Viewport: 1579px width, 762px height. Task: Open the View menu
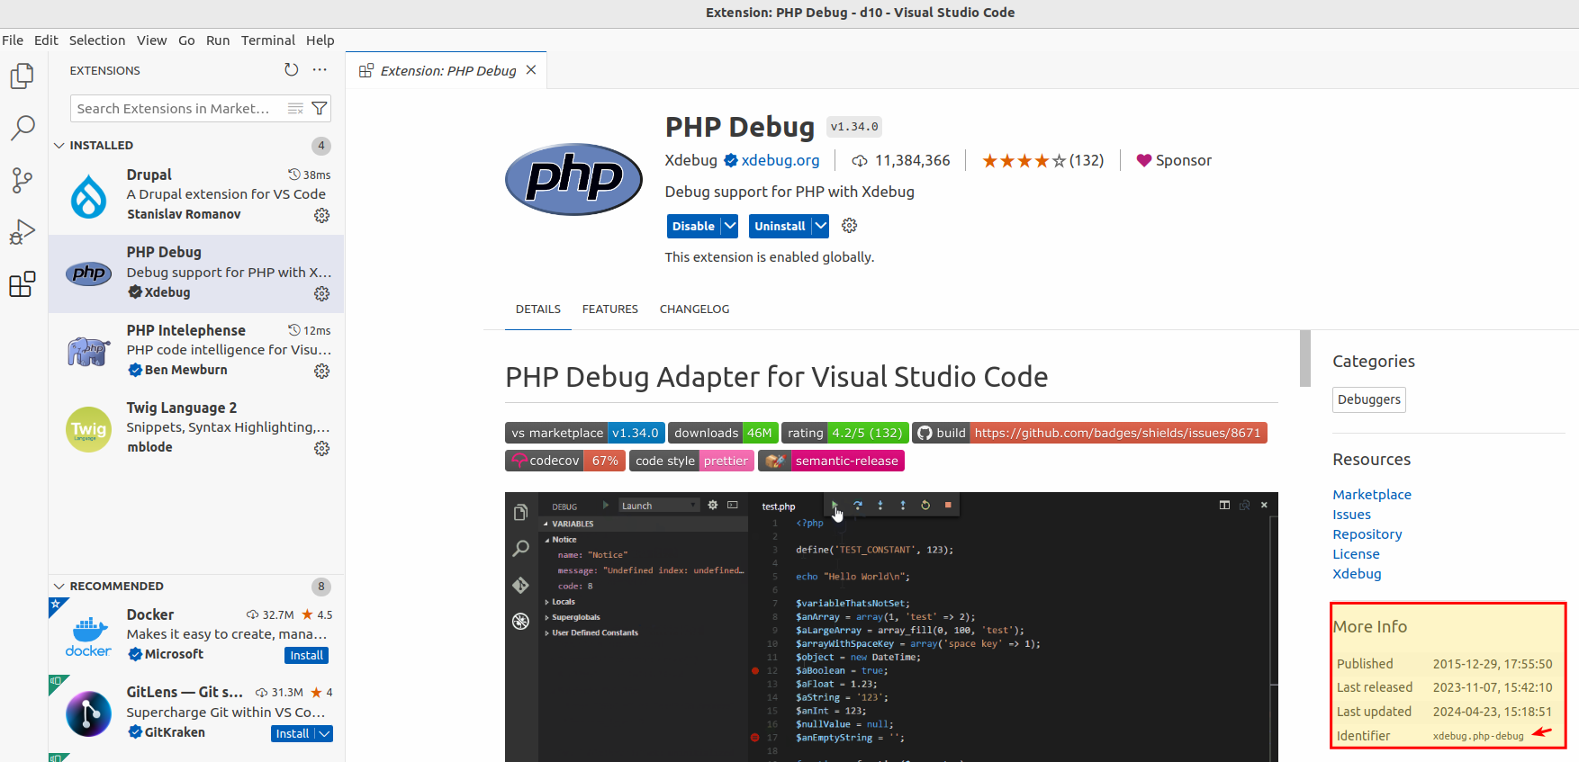tap(151, 40)
